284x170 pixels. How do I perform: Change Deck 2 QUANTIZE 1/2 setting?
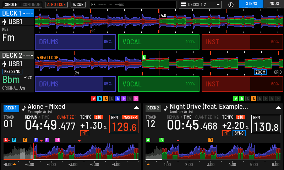(x=207, y=117)
